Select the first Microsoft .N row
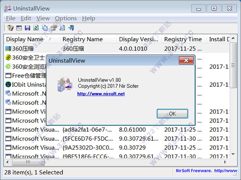241x180 pixels. 25,94
